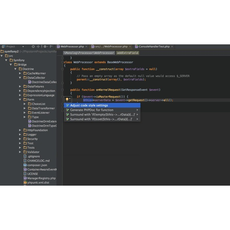Viewport: 230px width, 230px height.
Task: Toggle fold marker beside __construct function
Action: click(x=63, y=69)
